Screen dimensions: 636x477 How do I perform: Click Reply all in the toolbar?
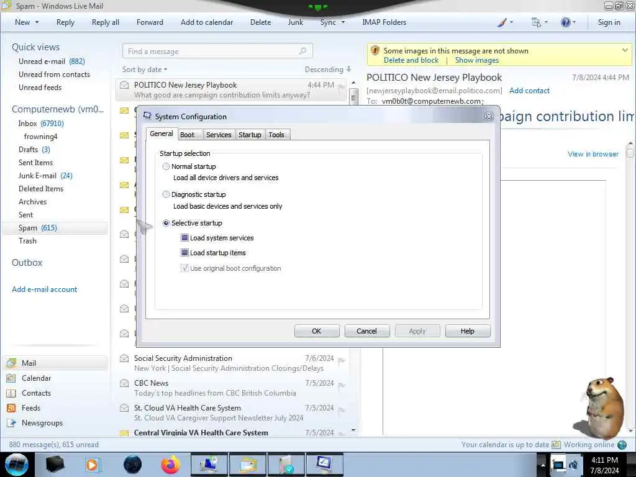(106, 22)
